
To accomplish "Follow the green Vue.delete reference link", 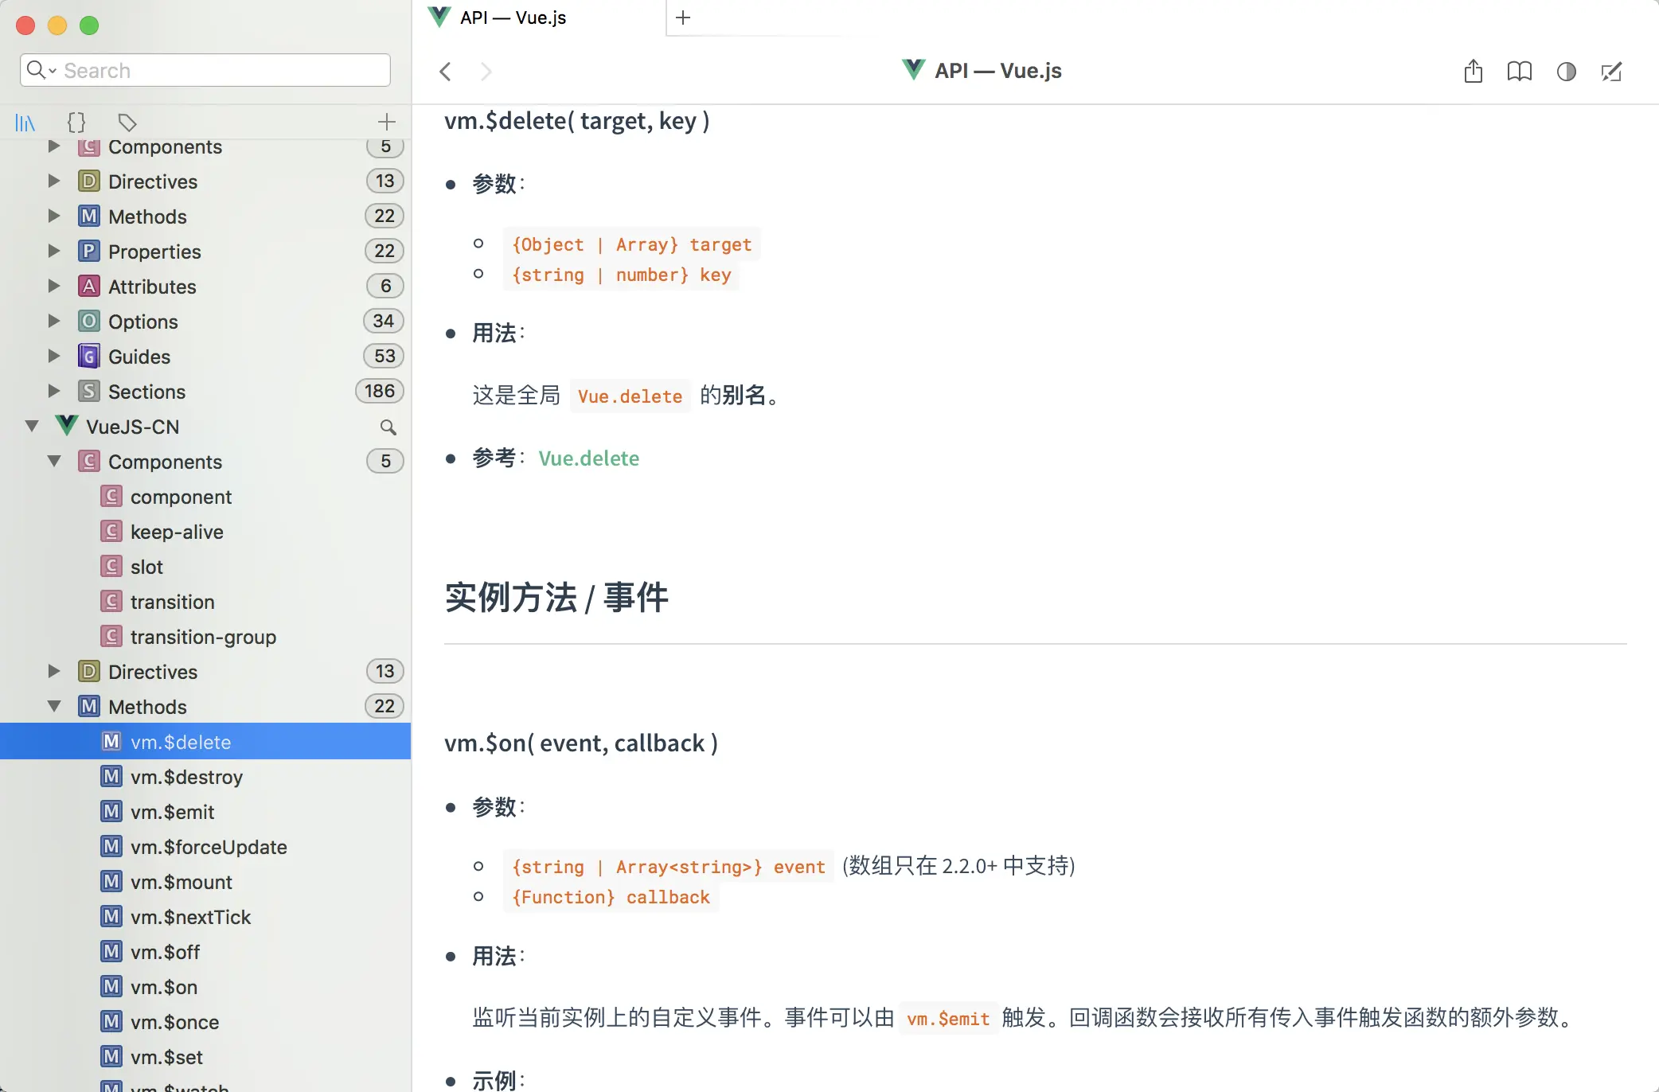I will [x=588, y=458].
